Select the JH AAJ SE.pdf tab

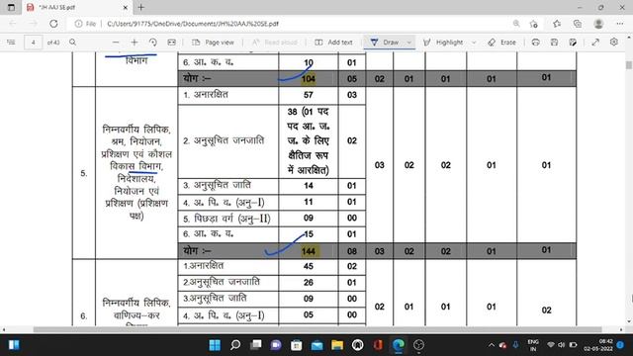[x=76, y=7]
